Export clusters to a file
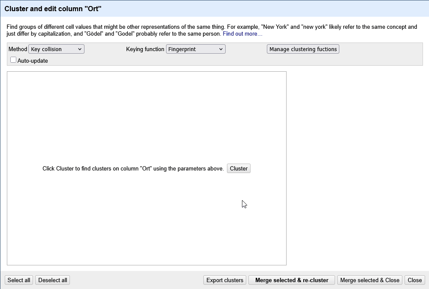Image resolution: width=429 pixels, height=289 pixels. pyautogui.click(x=224, y=280)
